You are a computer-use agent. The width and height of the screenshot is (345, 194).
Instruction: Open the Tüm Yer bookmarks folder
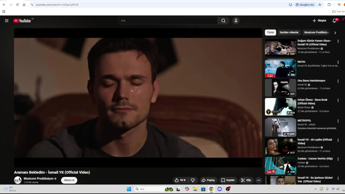[x=339, y=12]
